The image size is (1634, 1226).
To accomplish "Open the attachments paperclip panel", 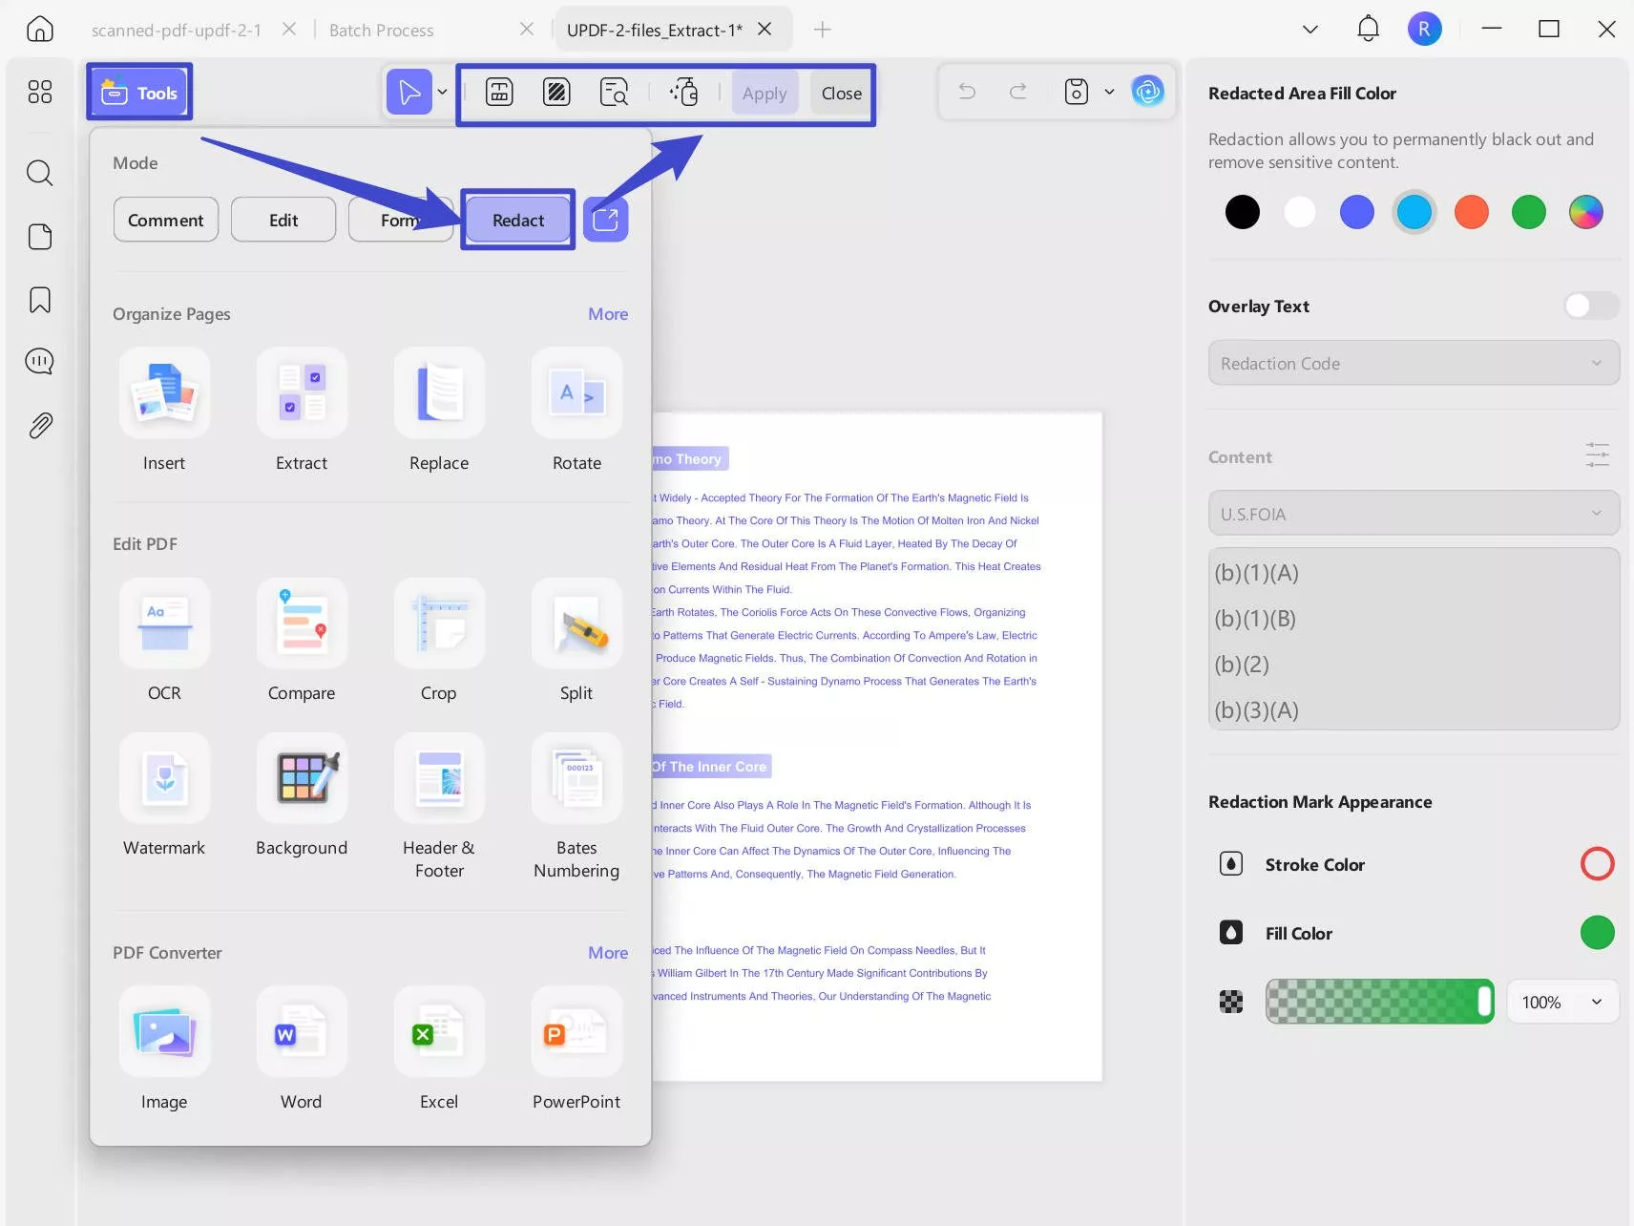I will click(x=40, y=425).
